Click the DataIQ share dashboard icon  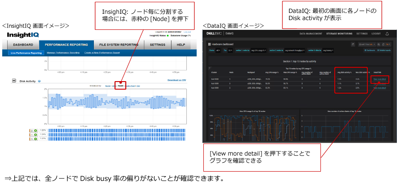click(x=353, y=44)
